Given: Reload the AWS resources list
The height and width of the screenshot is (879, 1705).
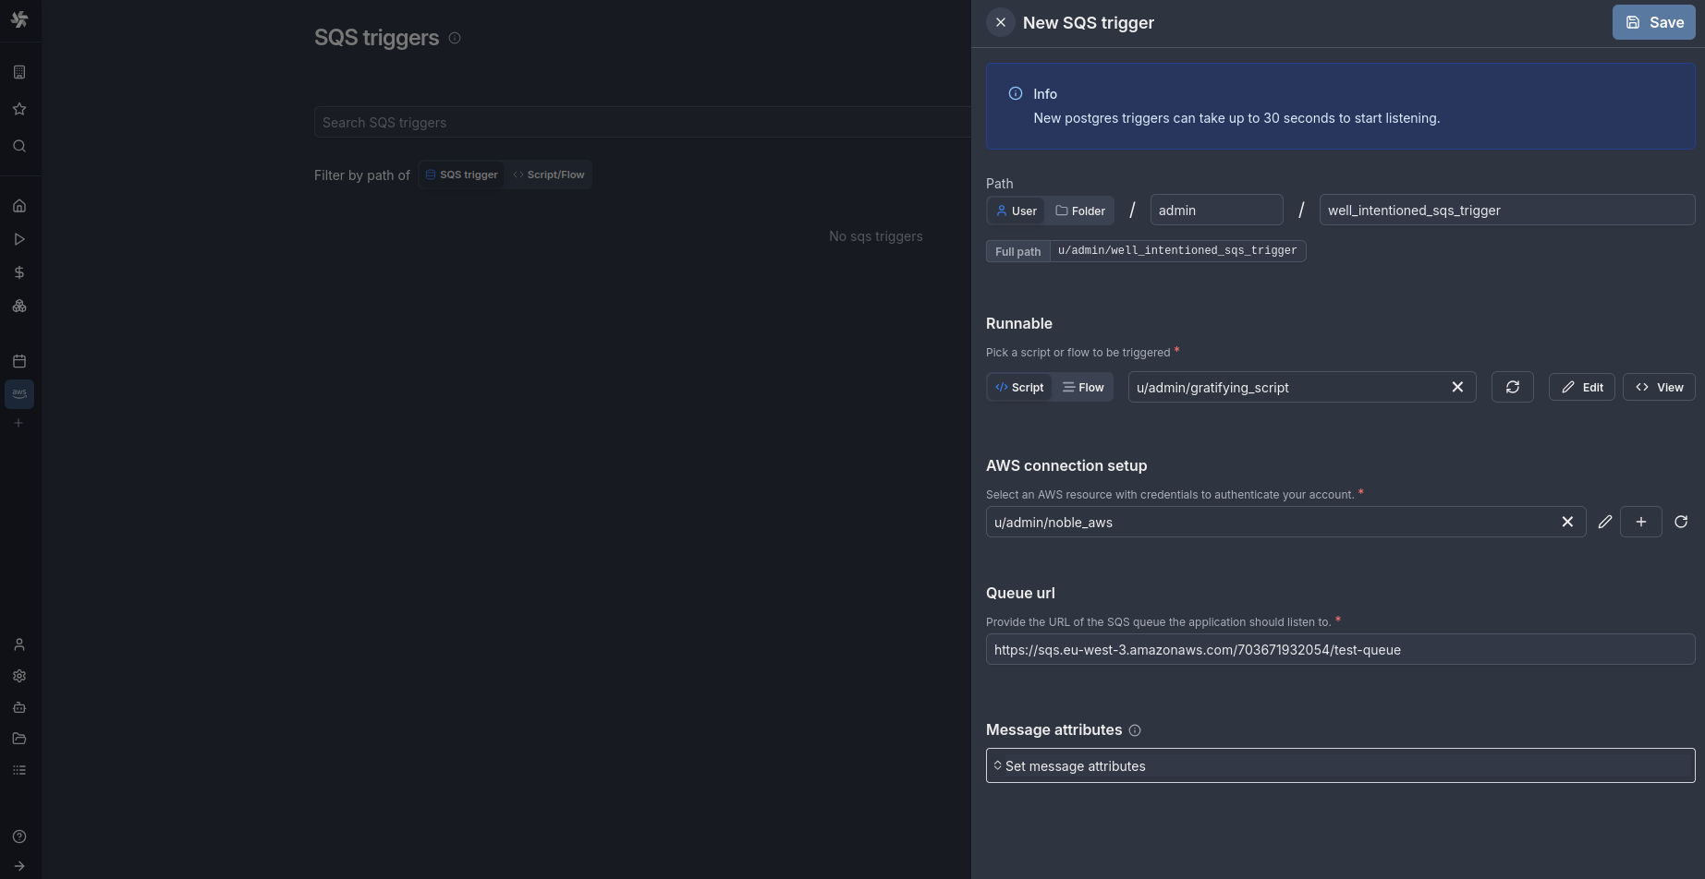Looking at the screenshot, I should click(1681, 522).
